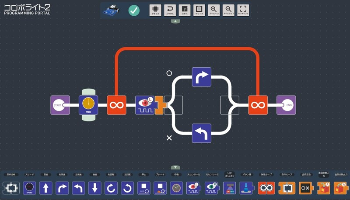Click the かきこみ (write to robot) button
The width and height of the screenshot is (350, 200).
[155, 10]
